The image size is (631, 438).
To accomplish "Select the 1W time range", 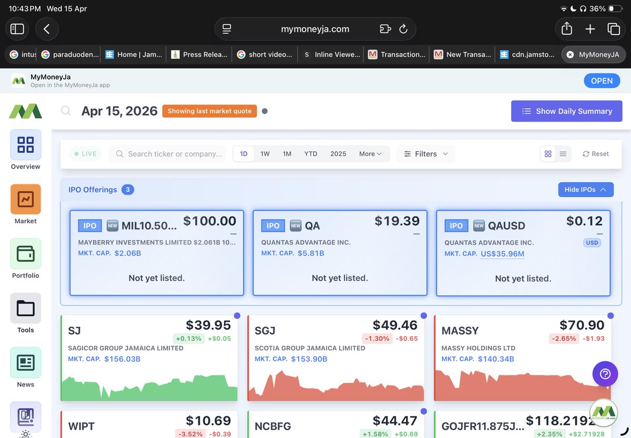I will click(x=265, y=154).
